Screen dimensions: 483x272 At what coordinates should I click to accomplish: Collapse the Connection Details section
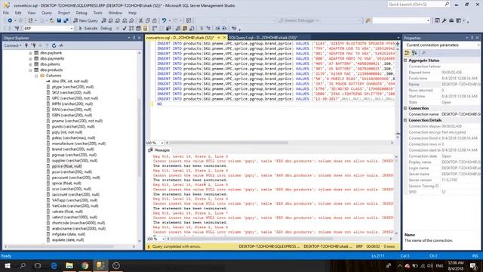pyautogui.click(x=405, y=120)
